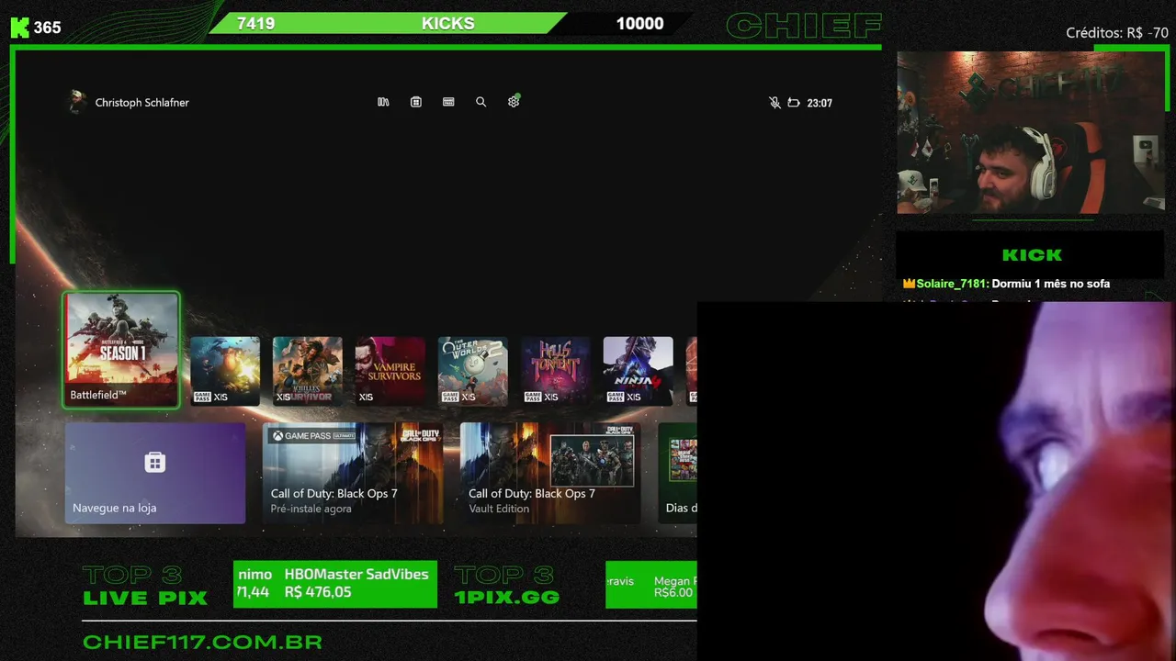Image resolution: width=1176 pixels, height=661 pixels.
Task: Open the Microsoft Store icon in top bar
Action: pyautogui.click(x=416, y=102)
